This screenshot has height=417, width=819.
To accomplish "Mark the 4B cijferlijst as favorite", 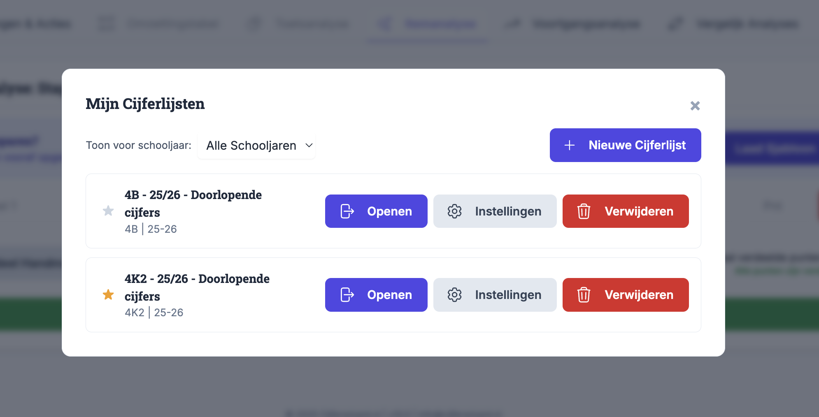I will 108,211.
